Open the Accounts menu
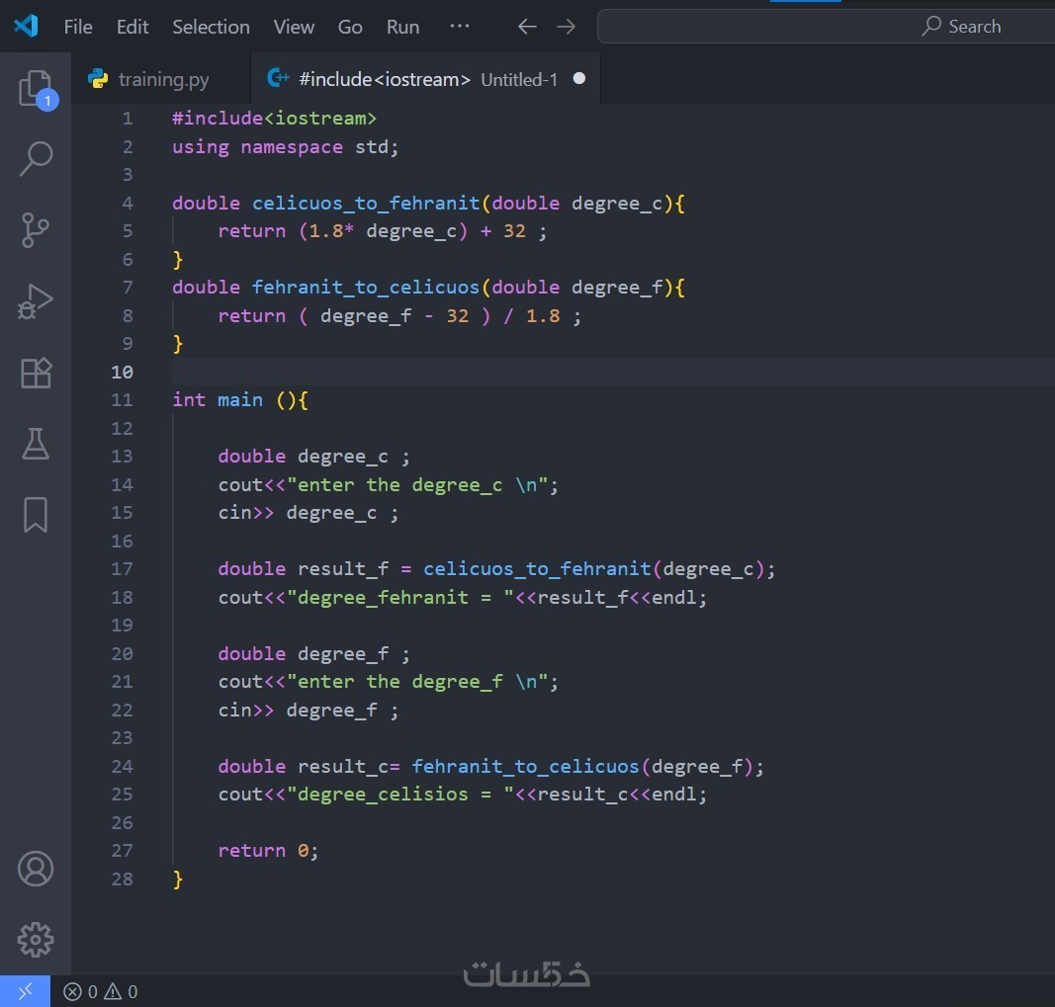 [x=36, y=869]
